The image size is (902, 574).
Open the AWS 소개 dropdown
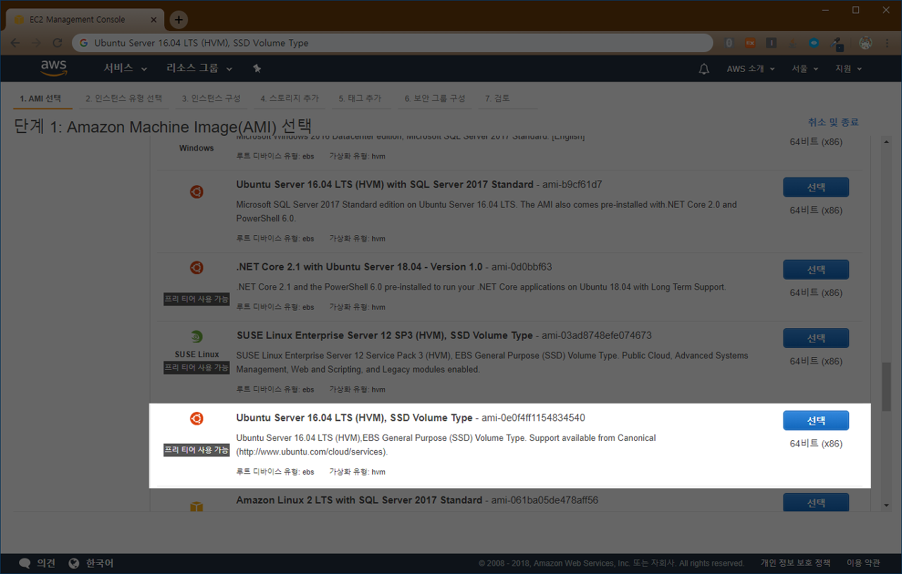coord(750,68)
